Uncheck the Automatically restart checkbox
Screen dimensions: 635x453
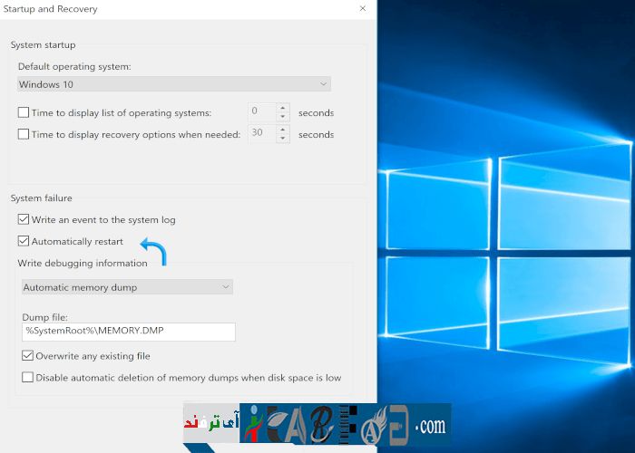pyautogui.click(x=24, y=241)
